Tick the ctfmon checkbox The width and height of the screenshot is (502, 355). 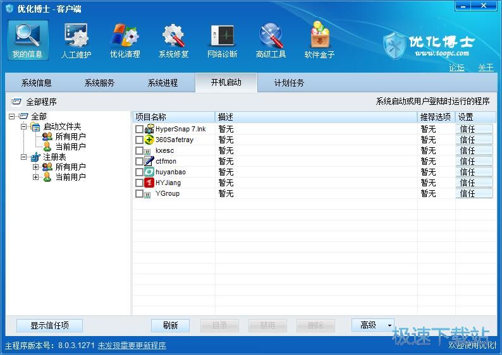click(139, 161)
